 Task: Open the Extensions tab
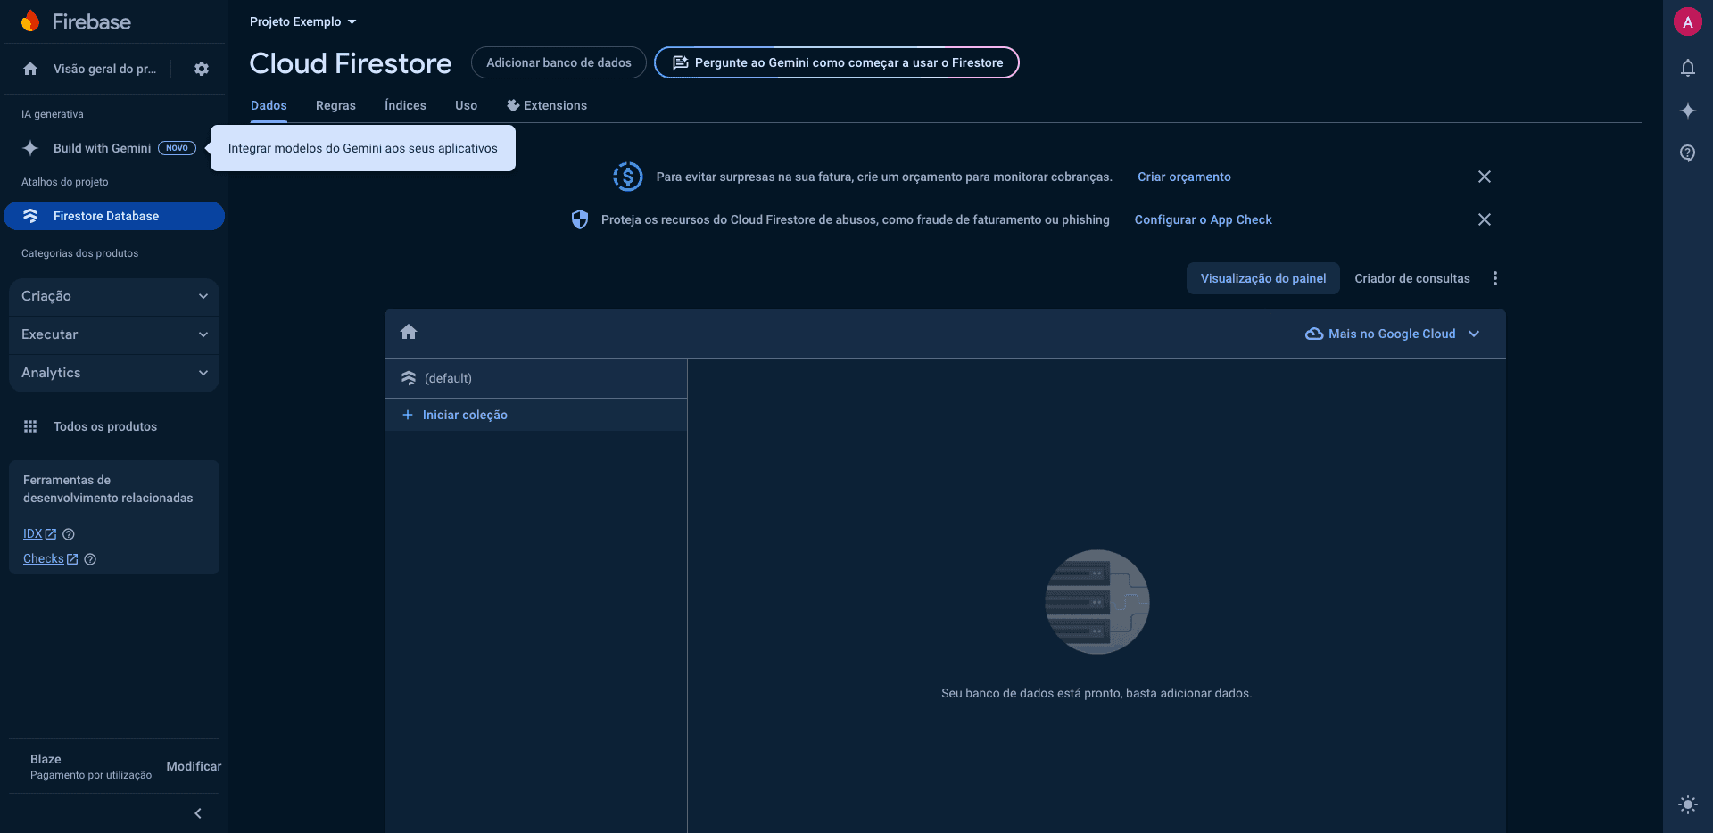coord(547,105)
